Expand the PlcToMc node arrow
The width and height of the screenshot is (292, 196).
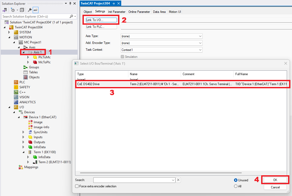pos(28,57)
